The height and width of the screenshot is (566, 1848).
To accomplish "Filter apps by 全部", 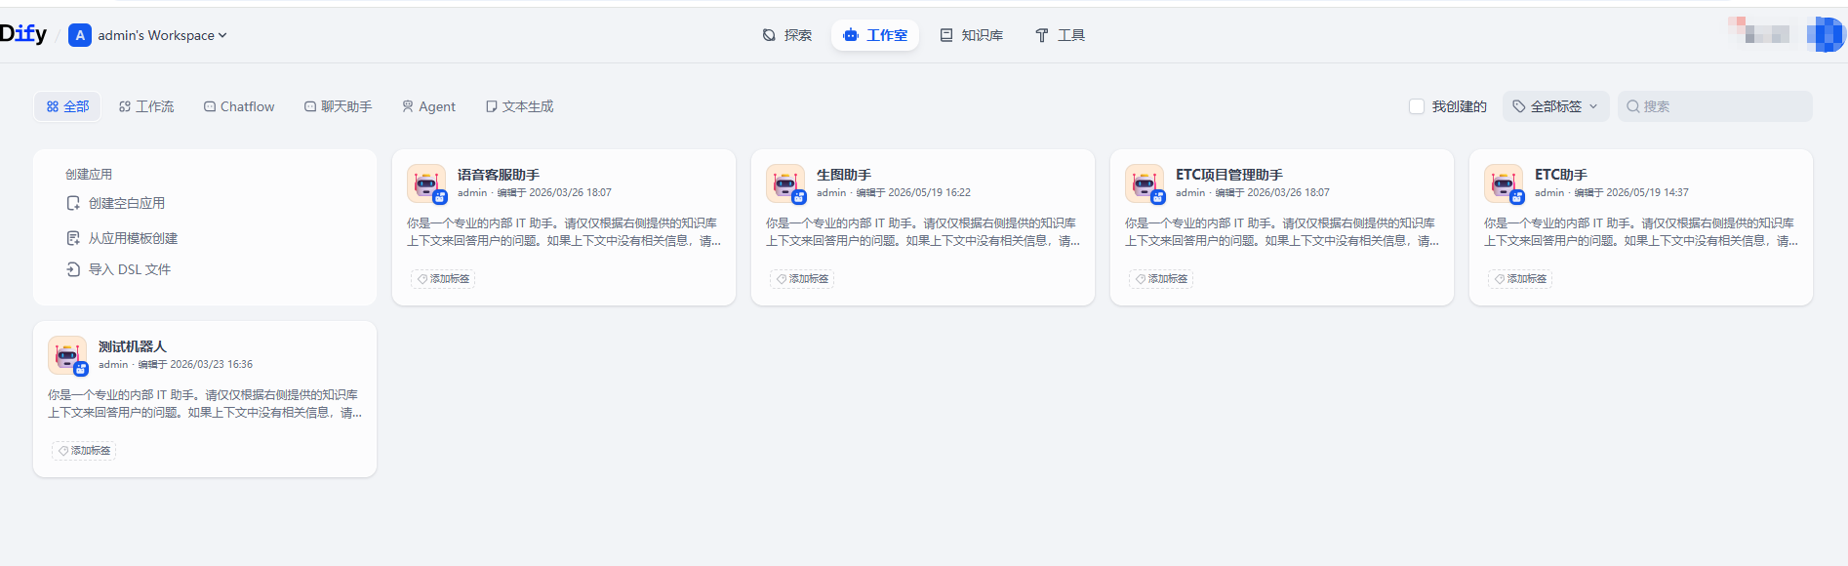I will coord(67,106).
